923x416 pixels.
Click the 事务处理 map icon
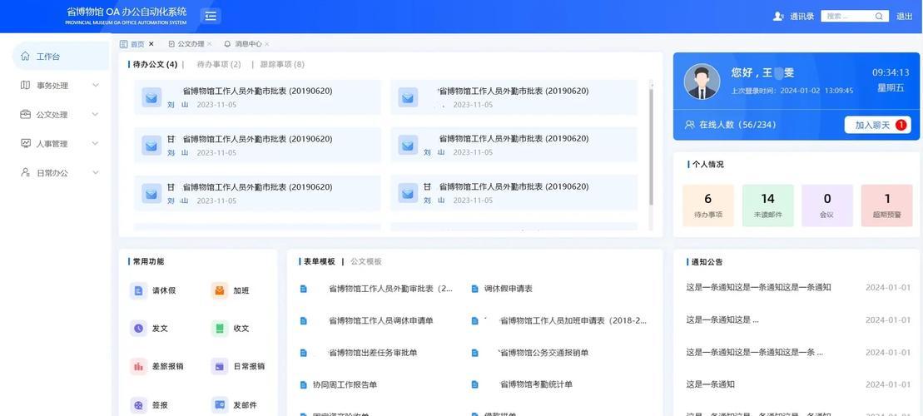pyautogui.click(x=25, y=86)
